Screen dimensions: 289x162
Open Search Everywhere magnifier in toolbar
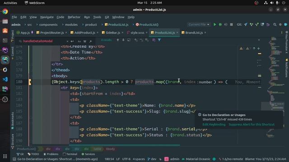[275, 24]
